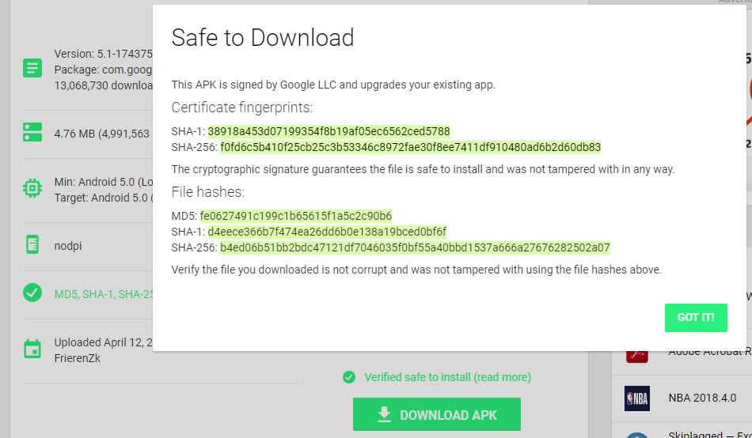Viewport: 752px width, 438px height.
Task: Click the version document icon
Action: click(x=32, y=68)
